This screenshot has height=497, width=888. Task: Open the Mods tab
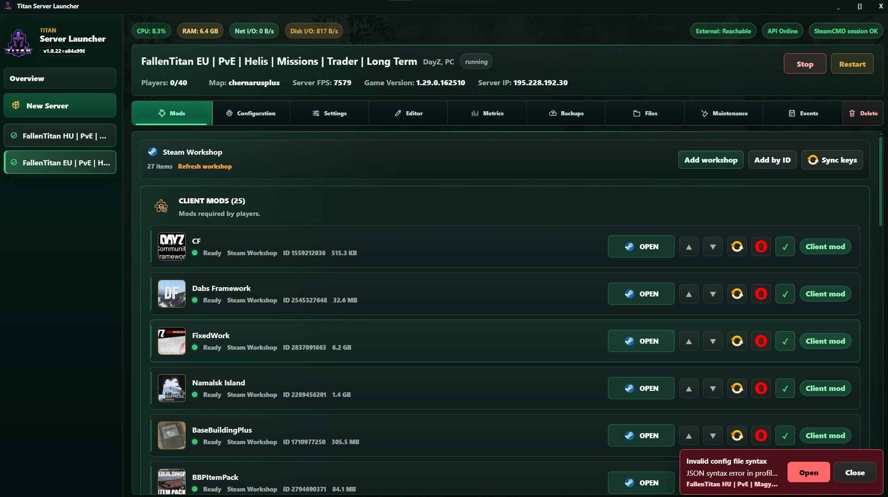(172, 113)
